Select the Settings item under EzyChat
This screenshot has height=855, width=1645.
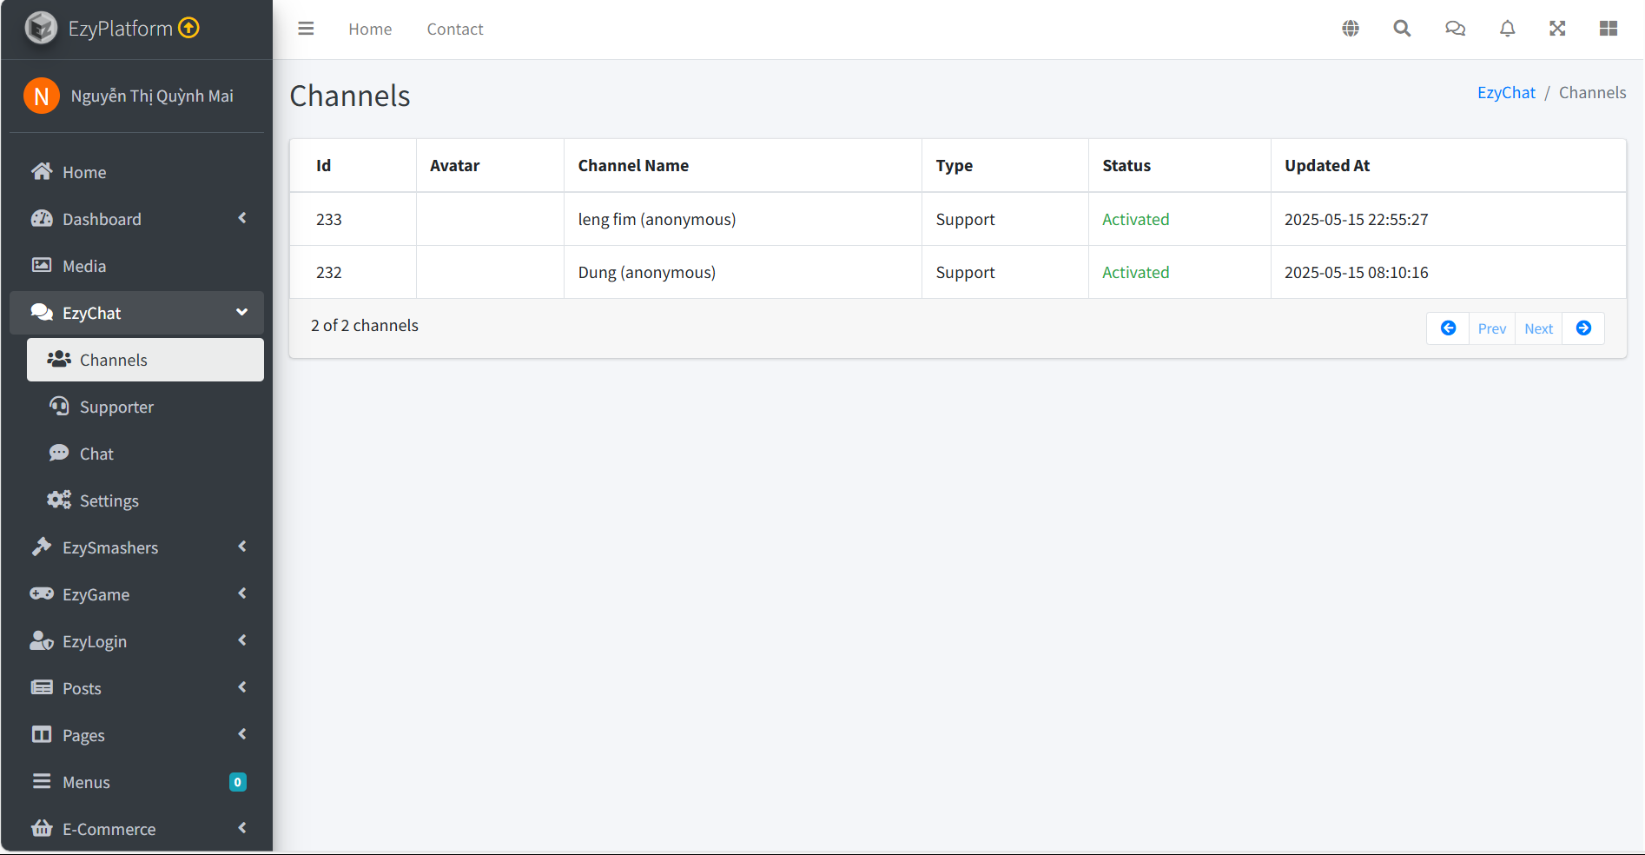coord(109,500)
